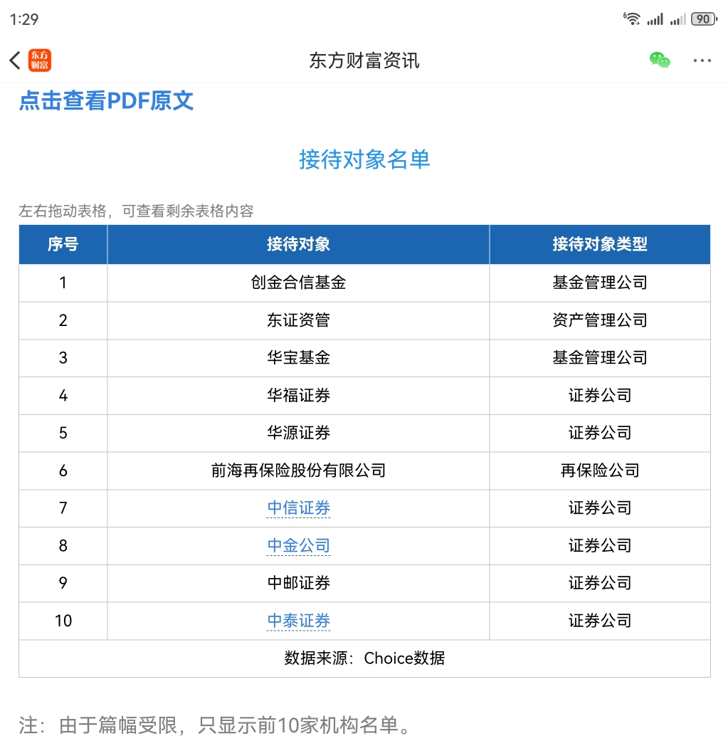Tap the 东方财富资讯 page title
This screenshot has width=728, height=736.
tap(364, 61)
